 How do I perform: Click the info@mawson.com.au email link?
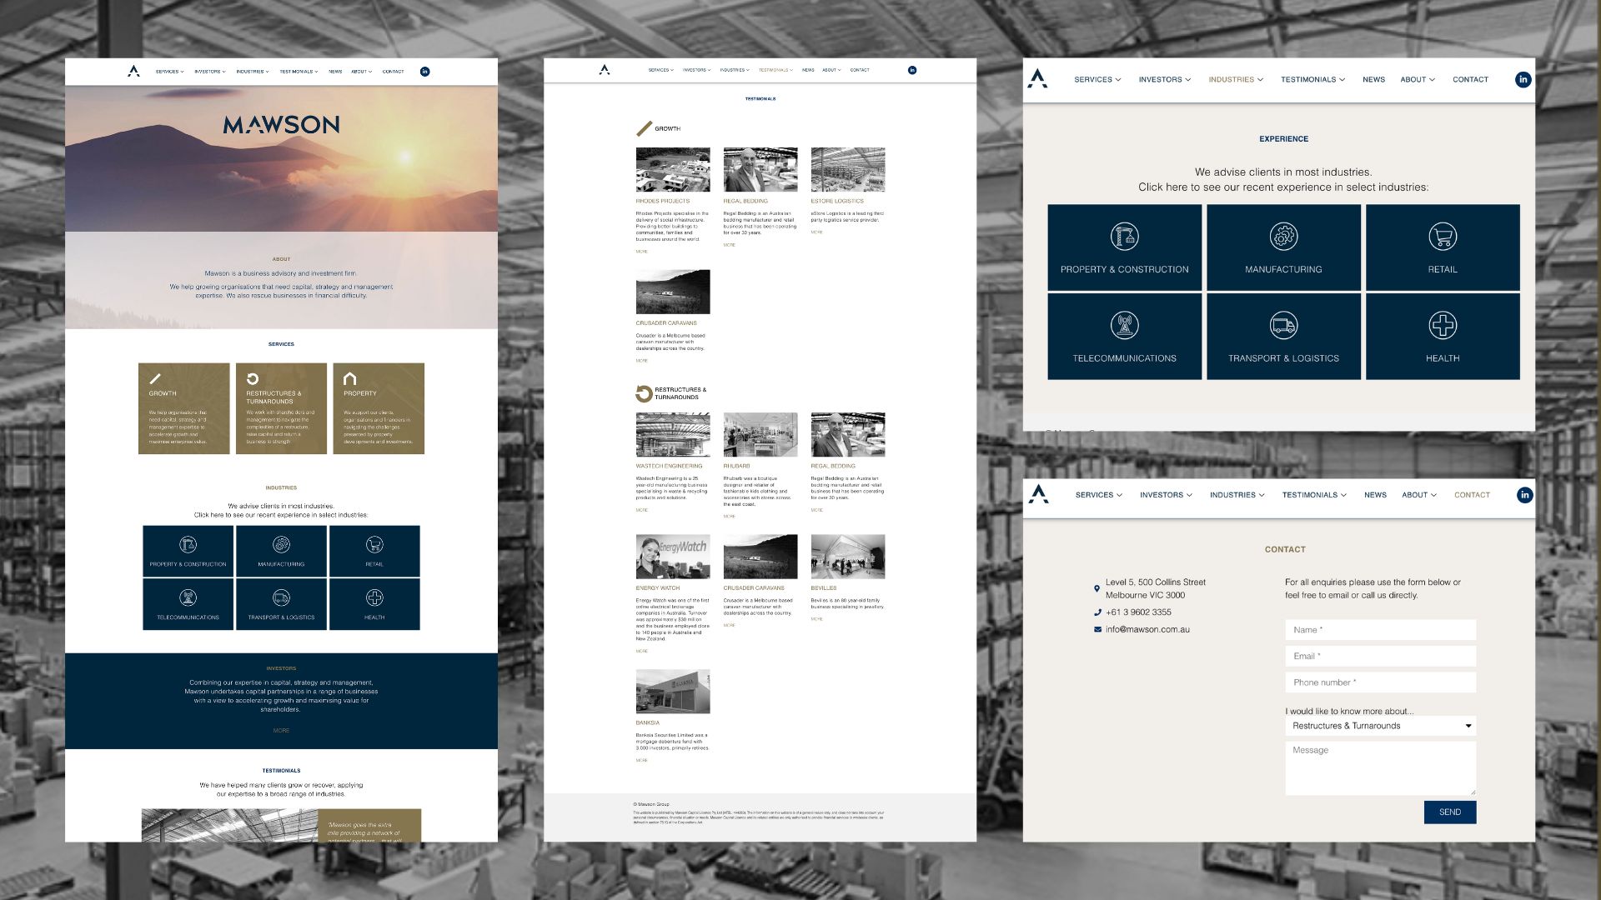pos(1147,630)
